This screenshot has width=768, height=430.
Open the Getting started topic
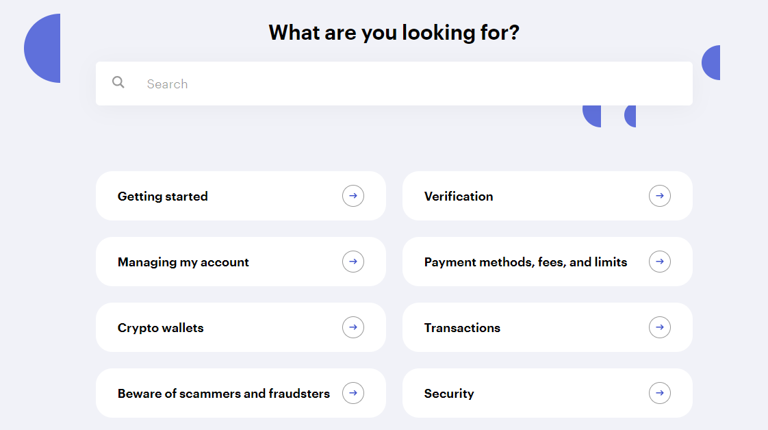point(241,196)
